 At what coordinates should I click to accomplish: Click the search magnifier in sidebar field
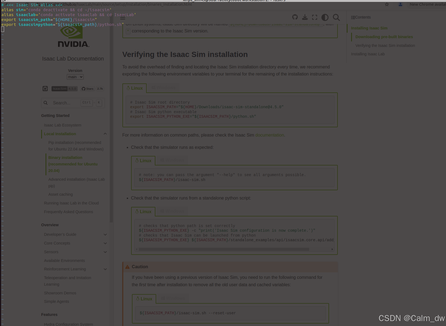(x=46, y=103)
